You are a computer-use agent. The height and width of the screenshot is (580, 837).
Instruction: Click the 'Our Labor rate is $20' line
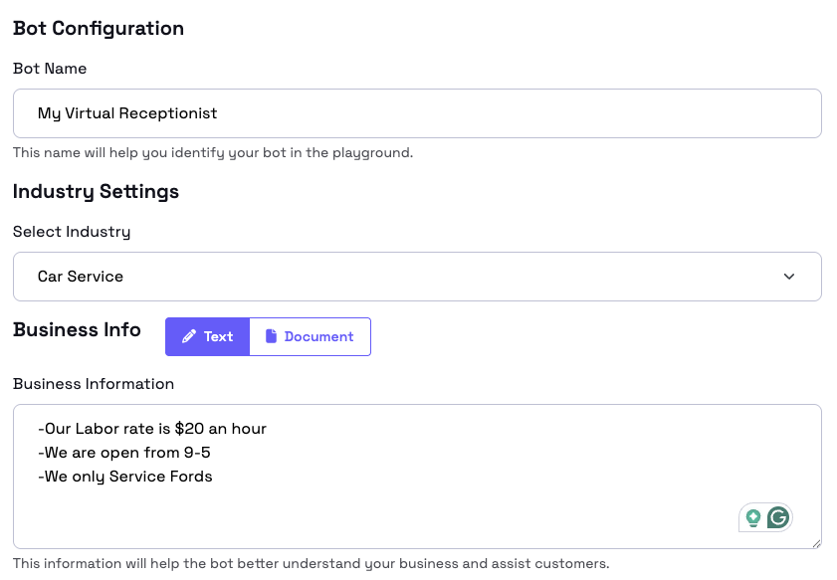(x=152, y=429)
